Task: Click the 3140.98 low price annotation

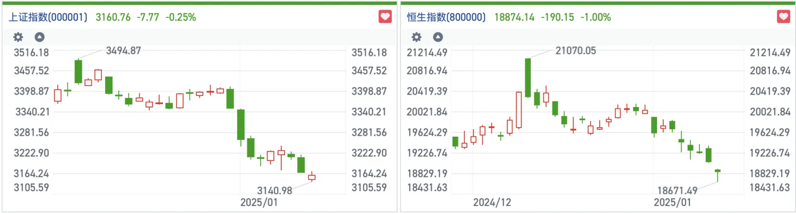Action: point(275,190)
